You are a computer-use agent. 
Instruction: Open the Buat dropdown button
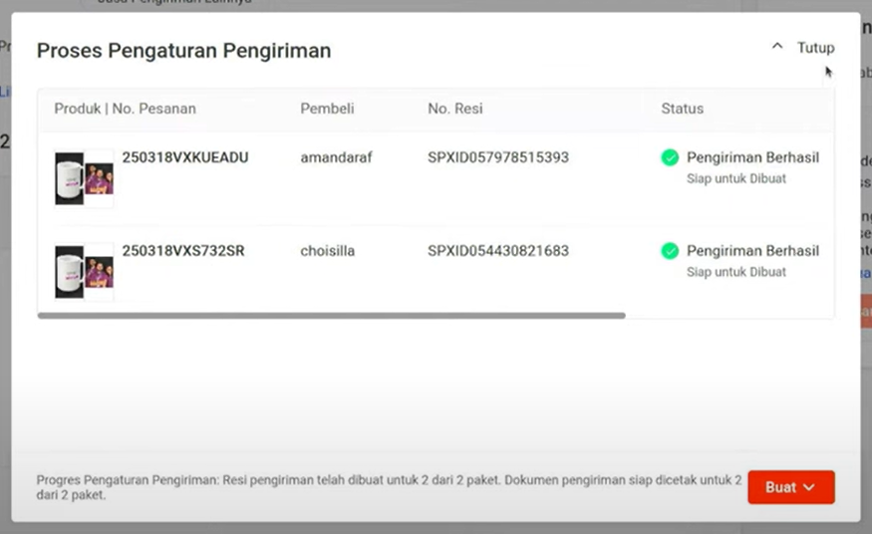791,487
